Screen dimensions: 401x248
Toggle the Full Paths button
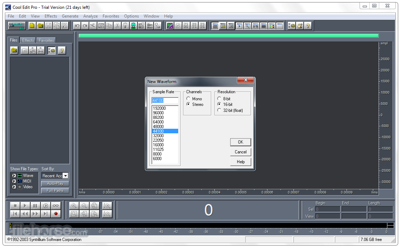(x=55, y=190)
